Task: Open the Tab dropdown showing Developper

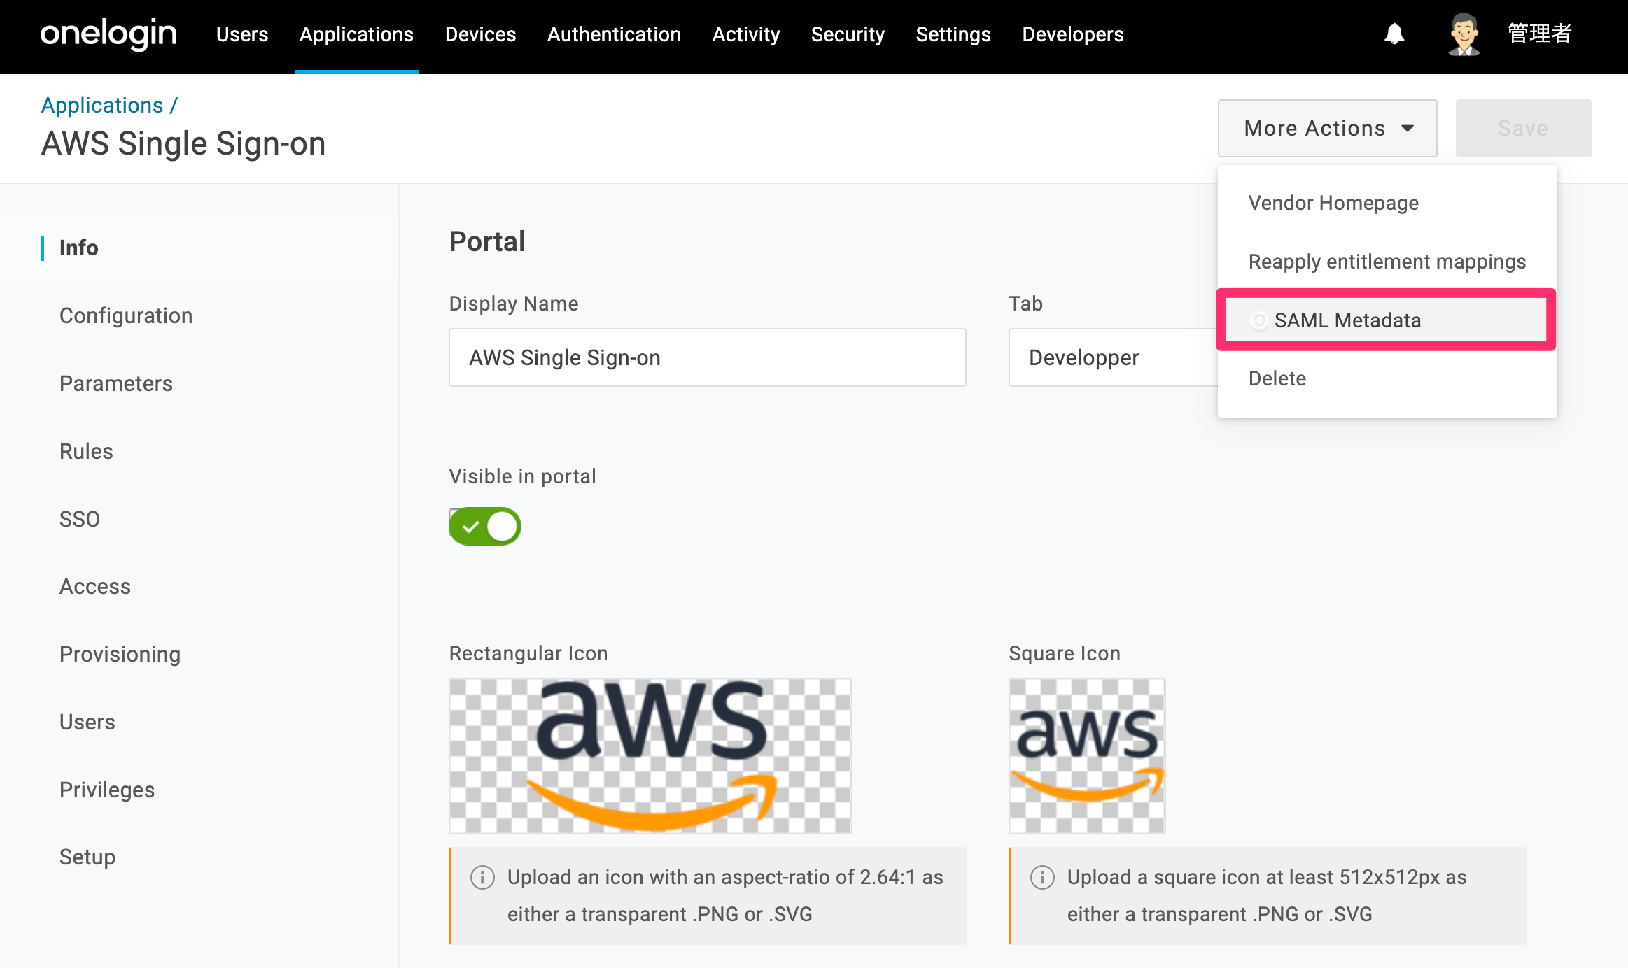Action: point(1113,357)
